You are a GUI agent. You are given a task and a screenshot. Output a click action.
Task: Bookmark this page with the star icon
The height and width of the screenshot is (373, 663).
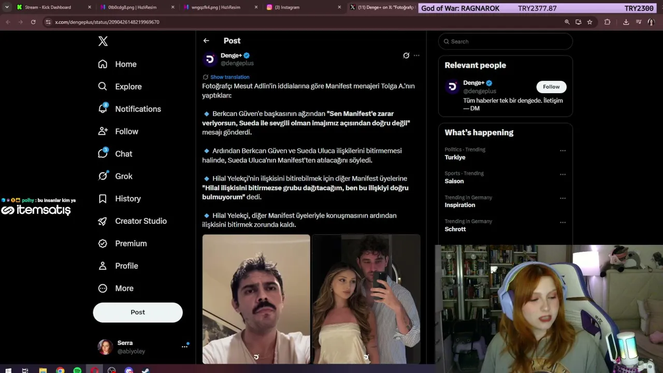coord(589,22)
